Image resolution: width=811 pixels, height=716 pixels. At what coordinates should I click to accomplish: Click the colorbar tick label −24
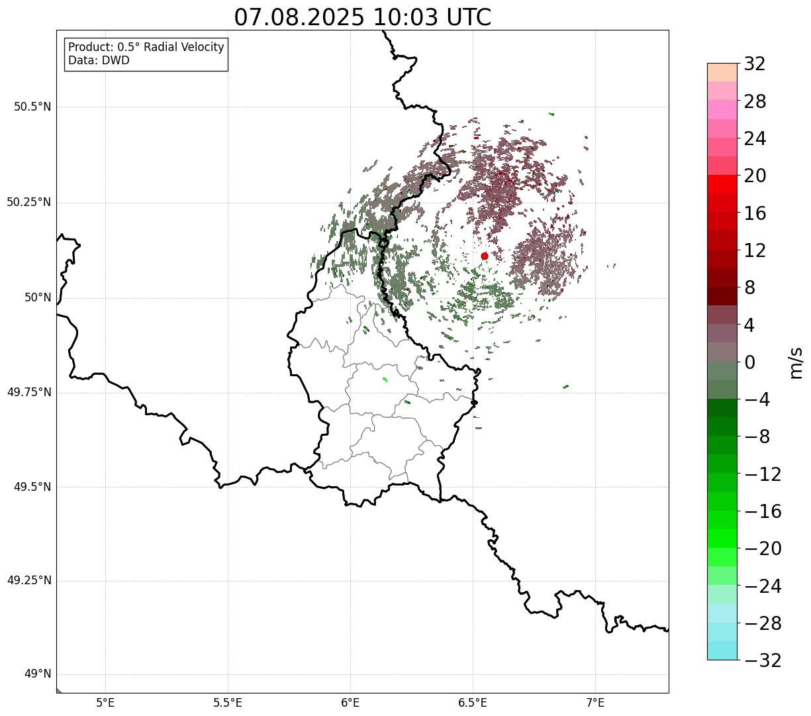pyautogui.click(x=763, y=586)
